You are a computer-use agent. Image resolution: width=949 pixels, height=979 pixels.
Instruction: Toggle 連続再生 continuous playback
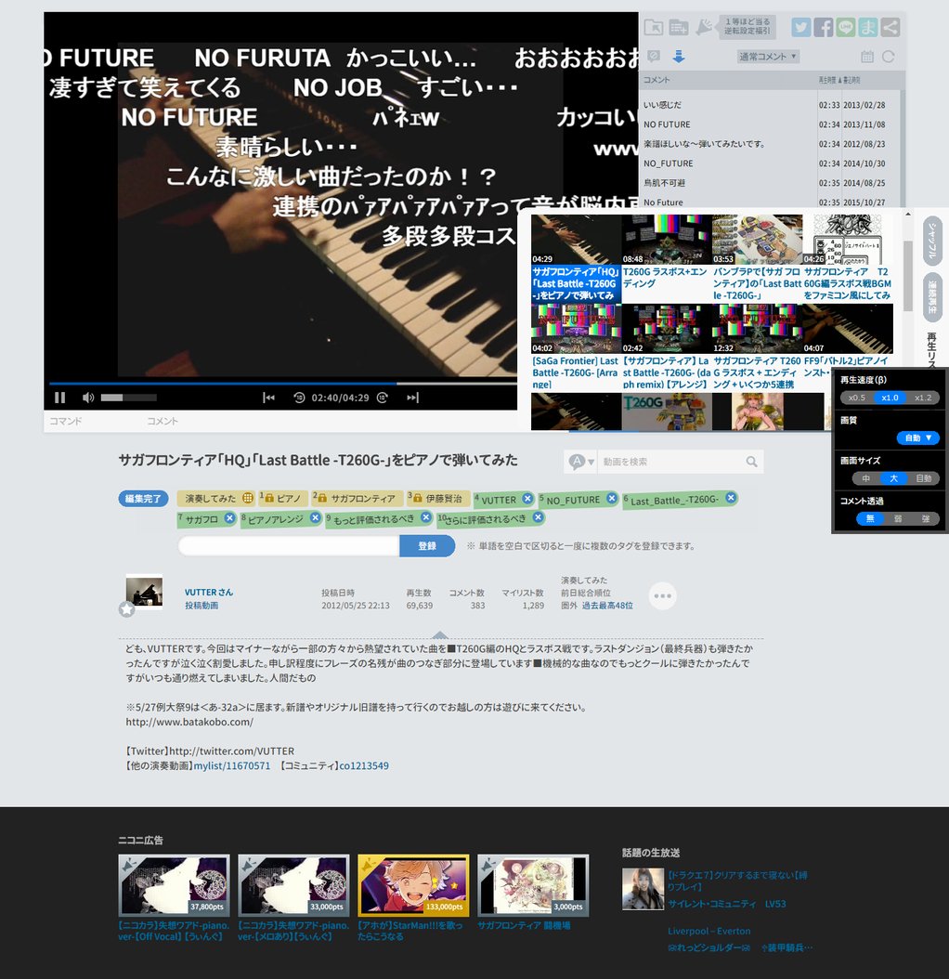coord(932,297)
